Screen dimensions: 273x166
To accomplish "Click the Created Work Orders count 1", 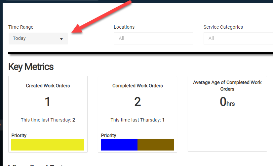I will coord(48,102).
